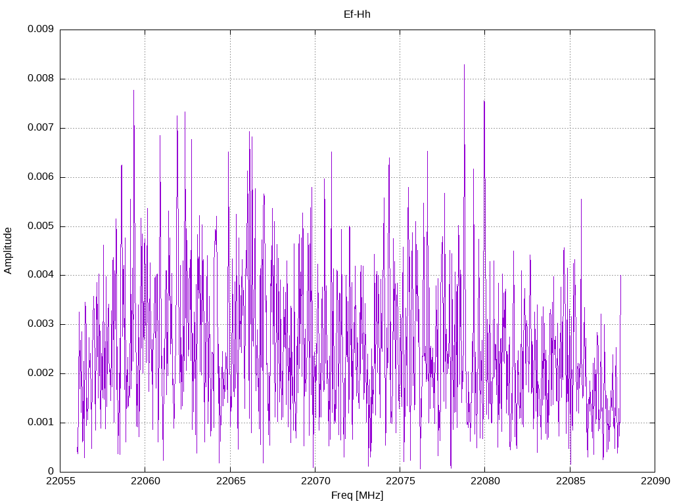Screen dimensions: 673x504
Task: Click y-axis tick value 0
Action: click(51, 471)
